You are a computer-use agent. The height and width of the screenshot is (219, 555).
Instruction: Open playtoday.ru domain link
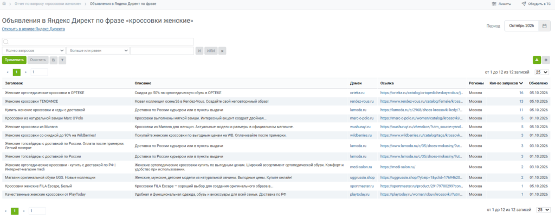[x=360, y=194]
